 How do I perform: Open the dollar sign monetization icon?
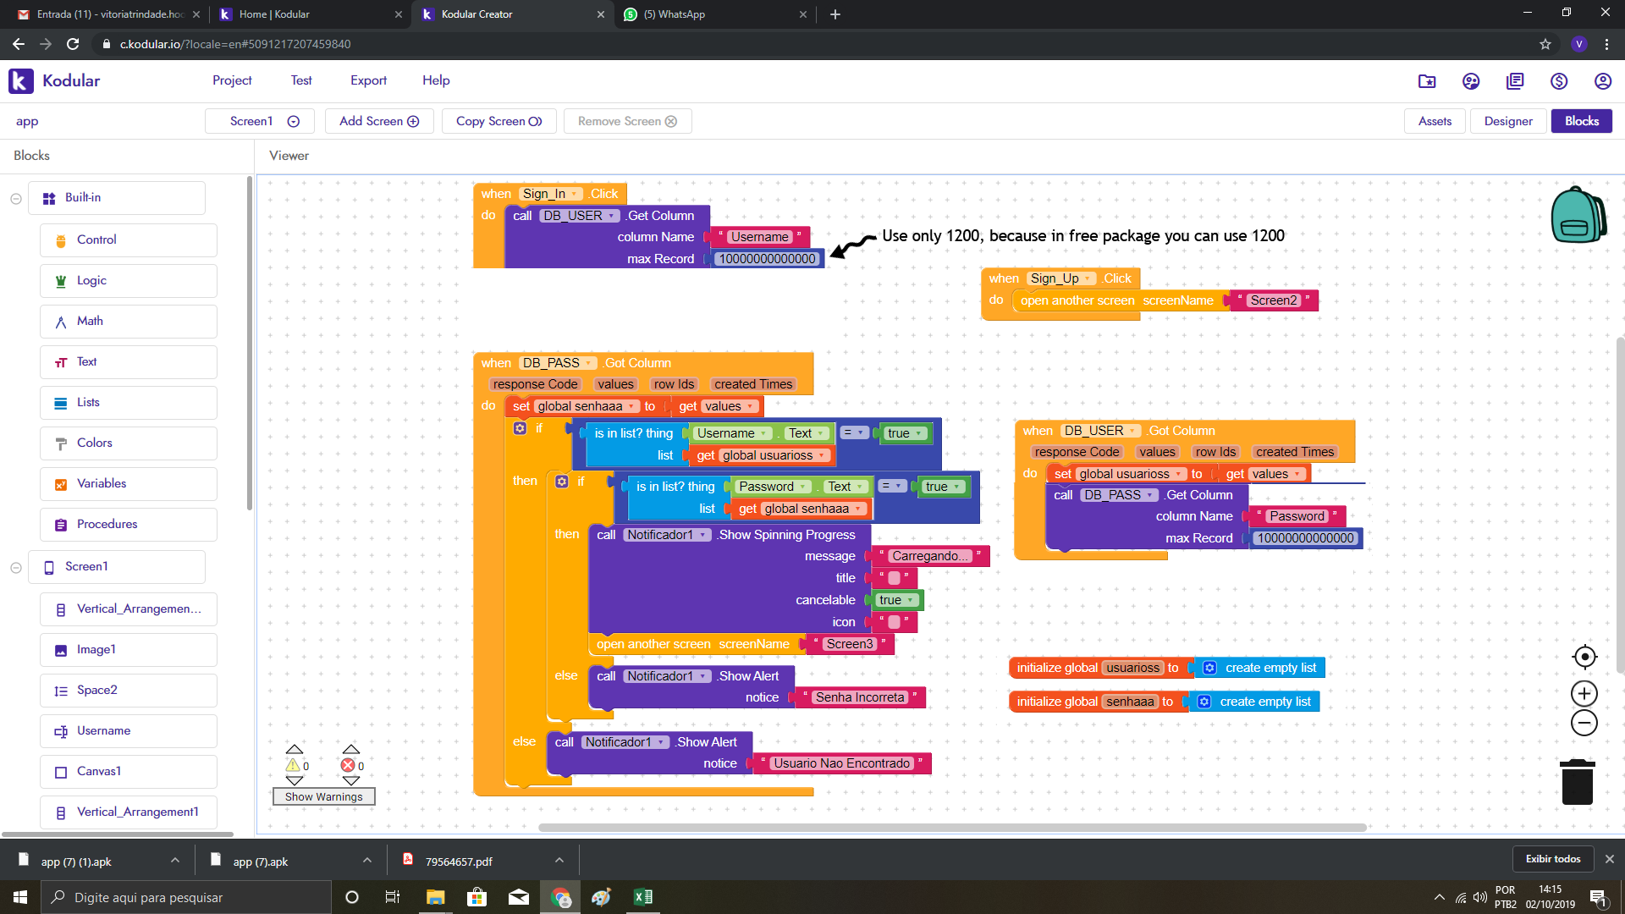(1559, 81)
